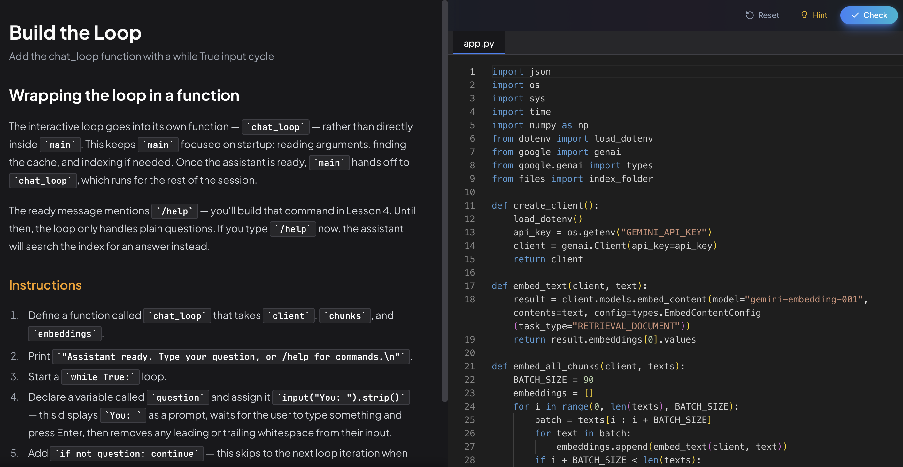This screenshot has height=467, width=903.
Task: Click 'BATCH_SIZE = 90' code line
Action: click(x=553, y=380)
